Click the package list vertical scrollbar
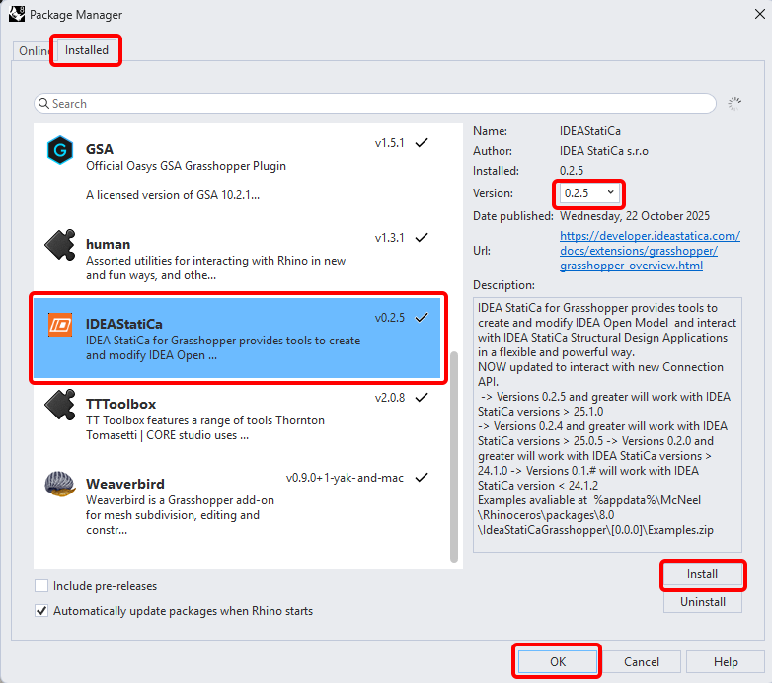Viewport: 772px width, 683px height. (x=454, y=456)
